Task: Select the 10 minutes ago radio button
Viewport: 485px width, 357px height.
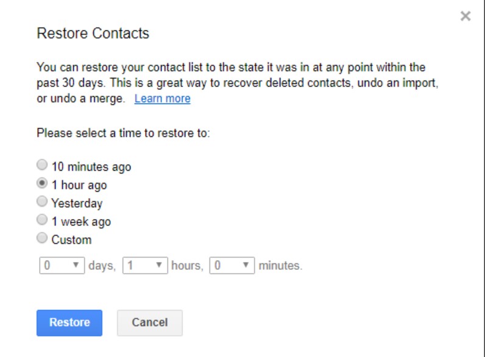Action: pos(42,165)
